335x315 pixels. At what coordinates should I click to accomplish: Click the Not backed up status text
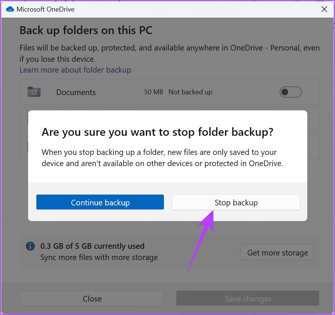click(x=190, y=92)
